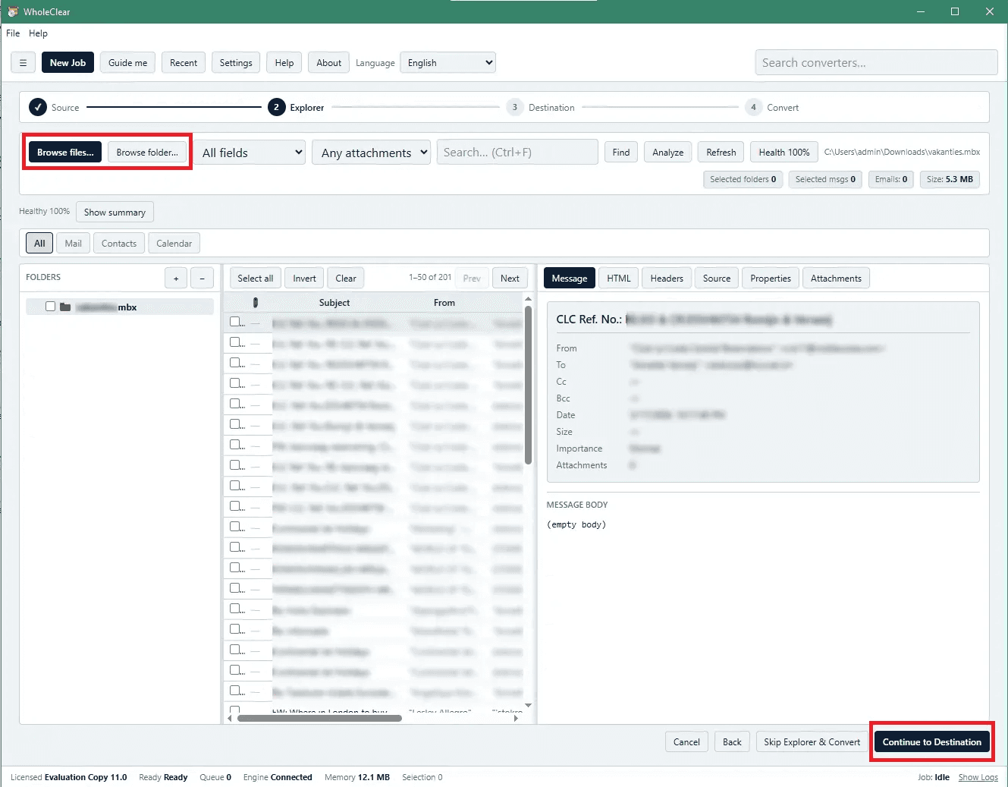Open the File menu
Image resolution: width=1008 pixels, height=787 pixels.
pyautogui.click(x=13, y=33)
